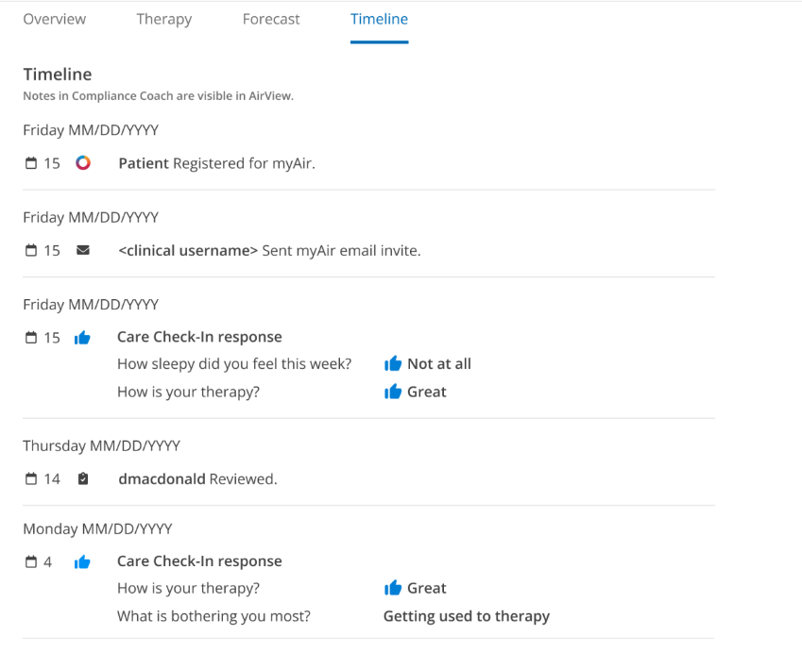Click the email envelope icon
This screenshot has width=802, height=669.
pos(83,250)
